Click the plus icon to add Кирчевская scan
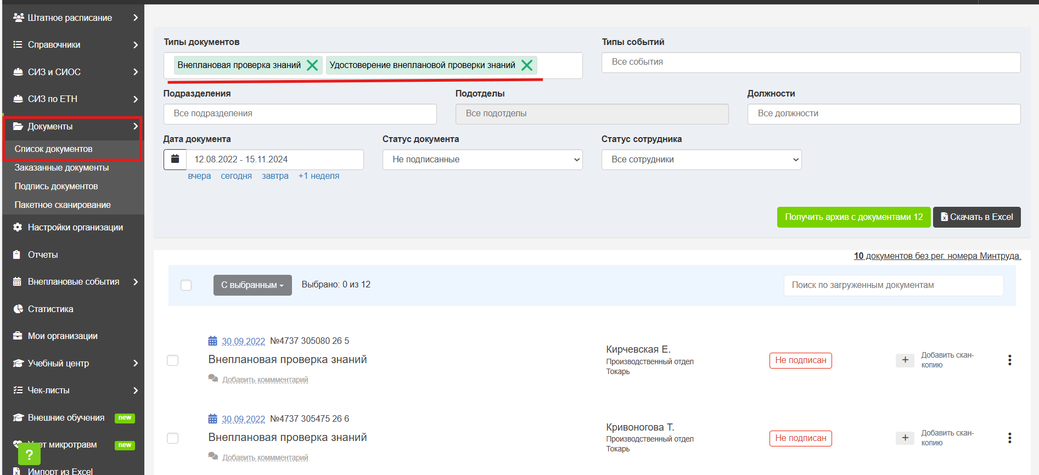The width and height of the screenshot is (1039, 475). pos(905,360)
